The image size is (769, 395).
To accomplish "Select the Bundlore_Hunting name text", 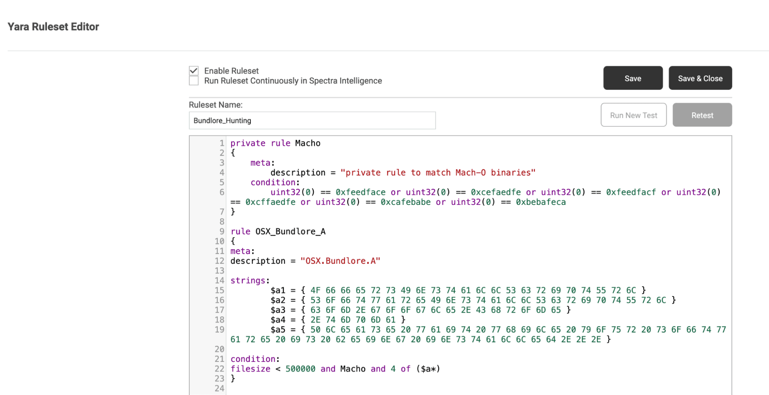I will point(222,120).
